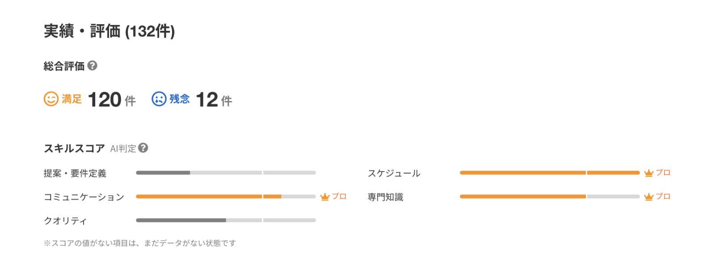Click the crown icon next to 専門知識 bar
Screen dimensions: 715x273
point(649,197)
